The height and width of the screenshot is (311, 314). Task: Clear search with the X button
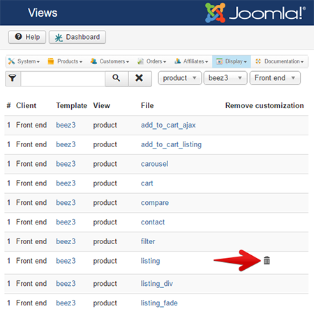click(140, 78)
